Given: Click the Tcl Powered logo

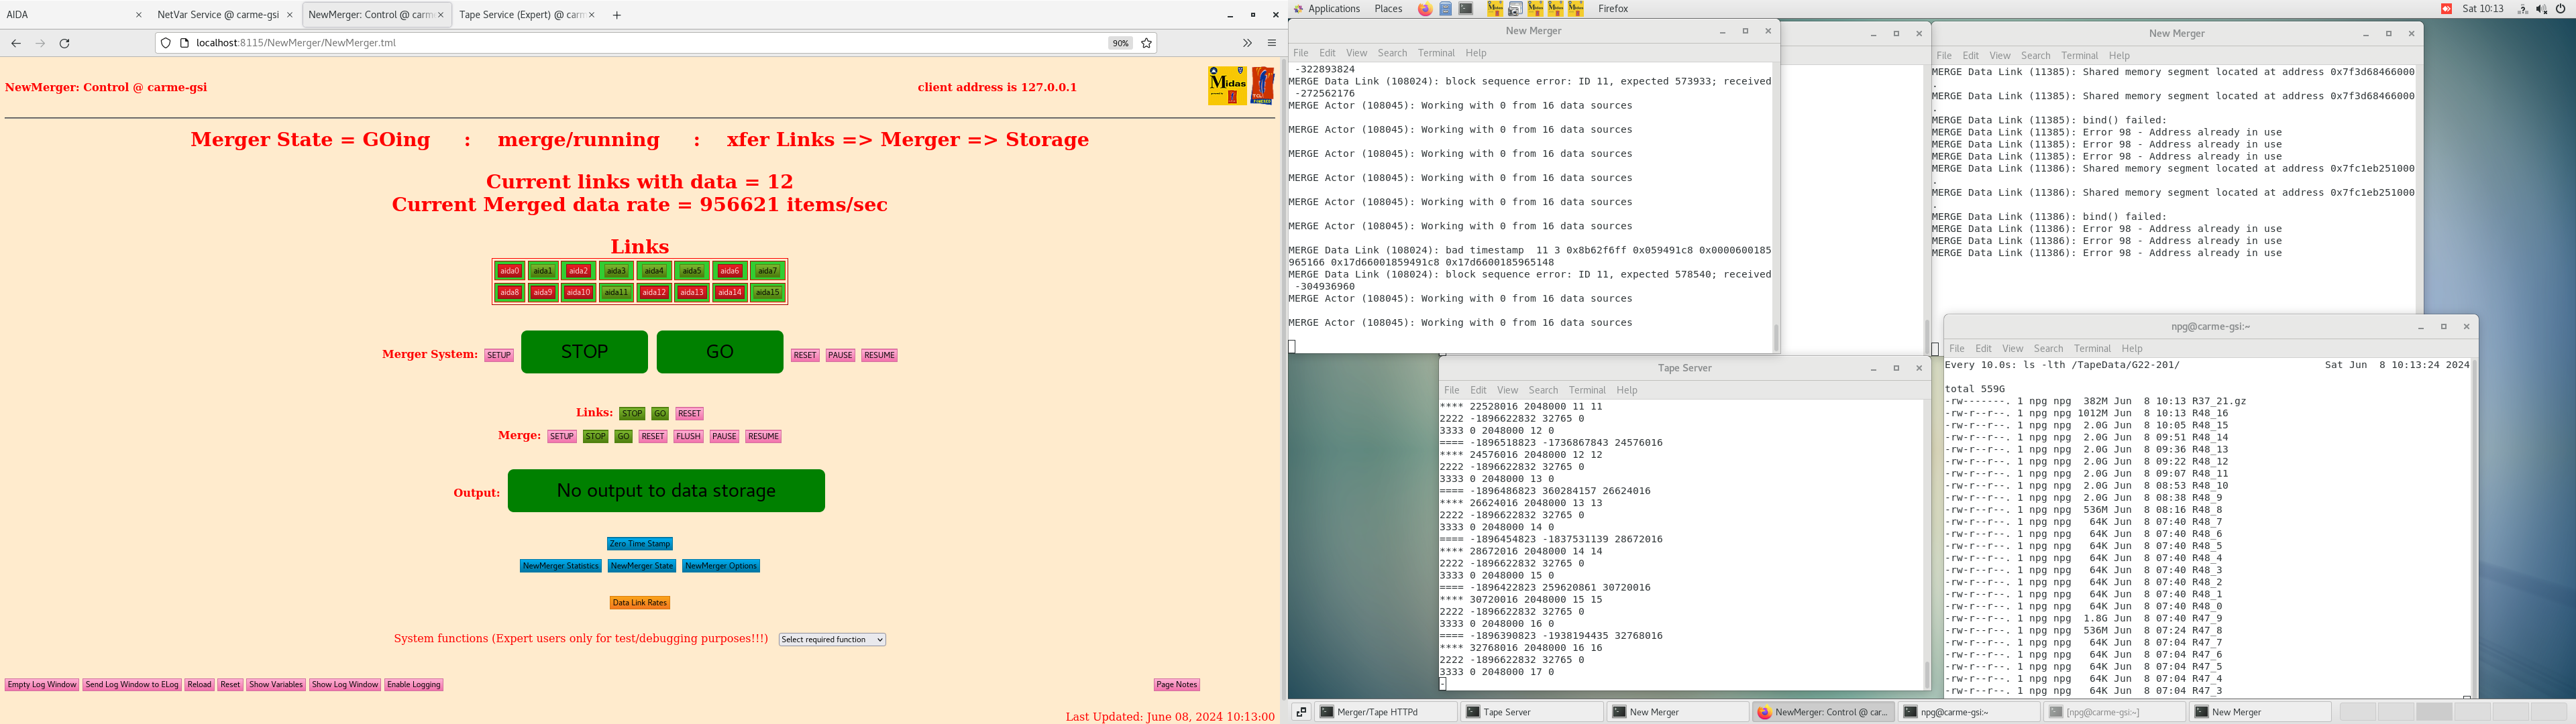Looking at the screenshot, I should [x=1263, y=85].
